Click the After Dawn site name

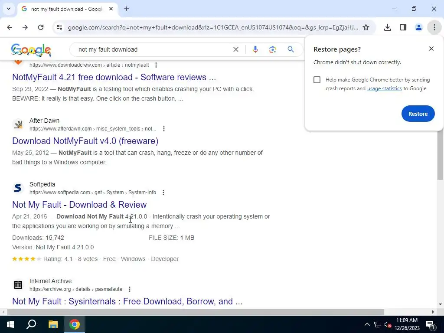pos(45,121)
